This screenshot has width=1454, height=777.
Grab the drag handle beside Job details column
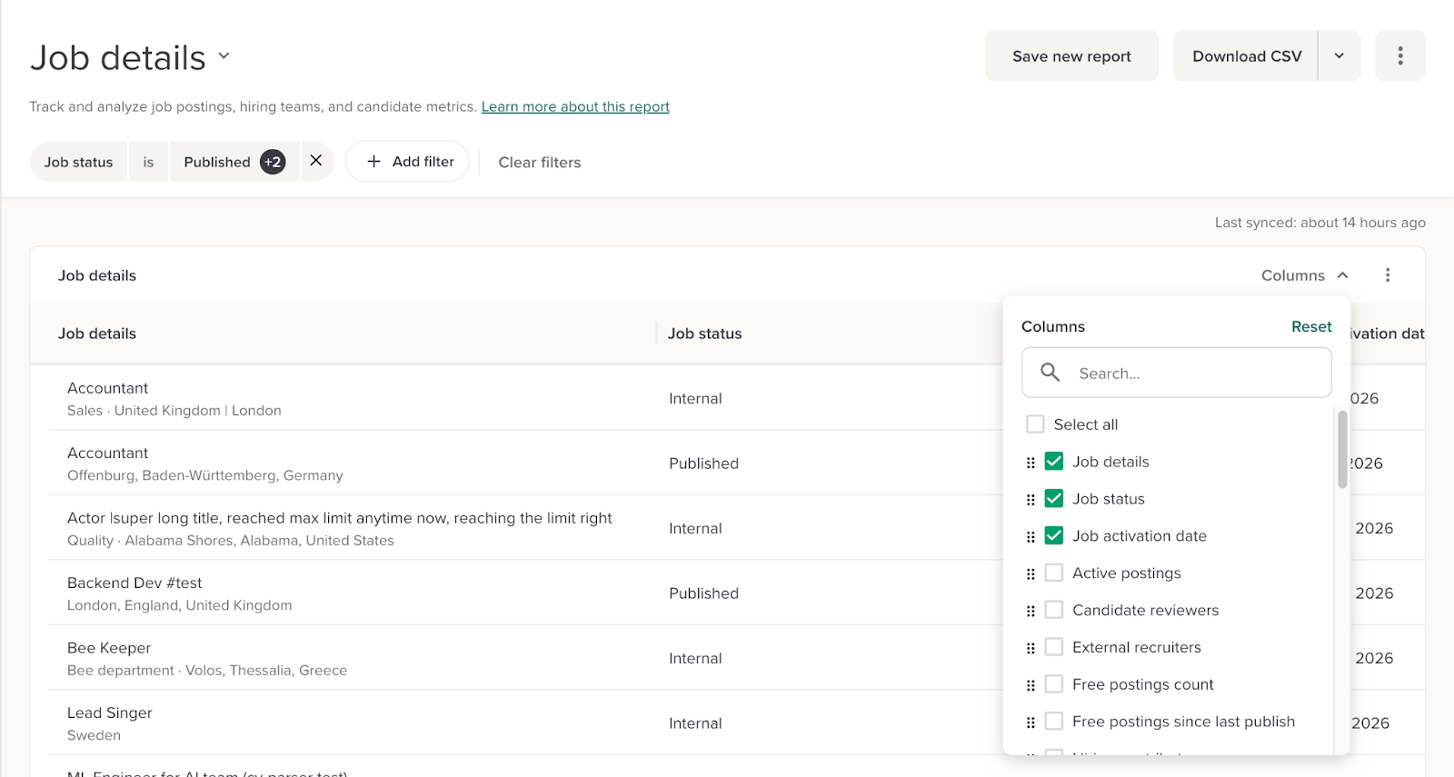pyautogui.click(x=1031, y=463)
